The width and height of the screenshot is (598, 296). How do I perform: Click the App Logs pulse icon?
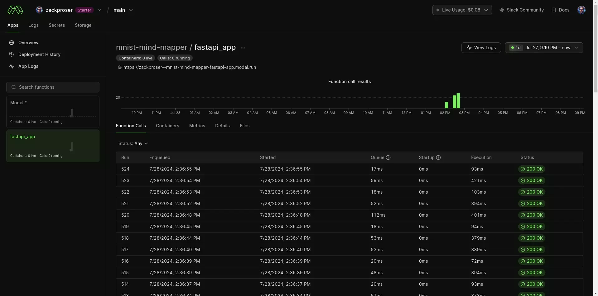coord(12,66)
